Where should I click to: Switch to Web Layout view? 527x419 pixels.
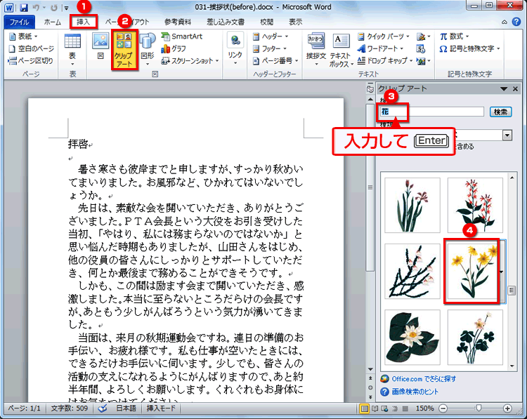click(x=384, y=408)
